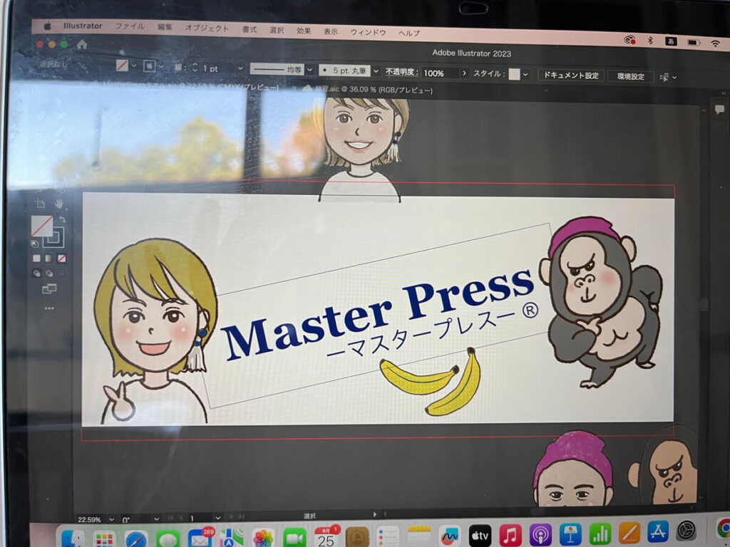Image resolution: width=730 pixels, height=547 pixels.
Task: Click the toolbar Stroke color box
Action: [53, 236]
